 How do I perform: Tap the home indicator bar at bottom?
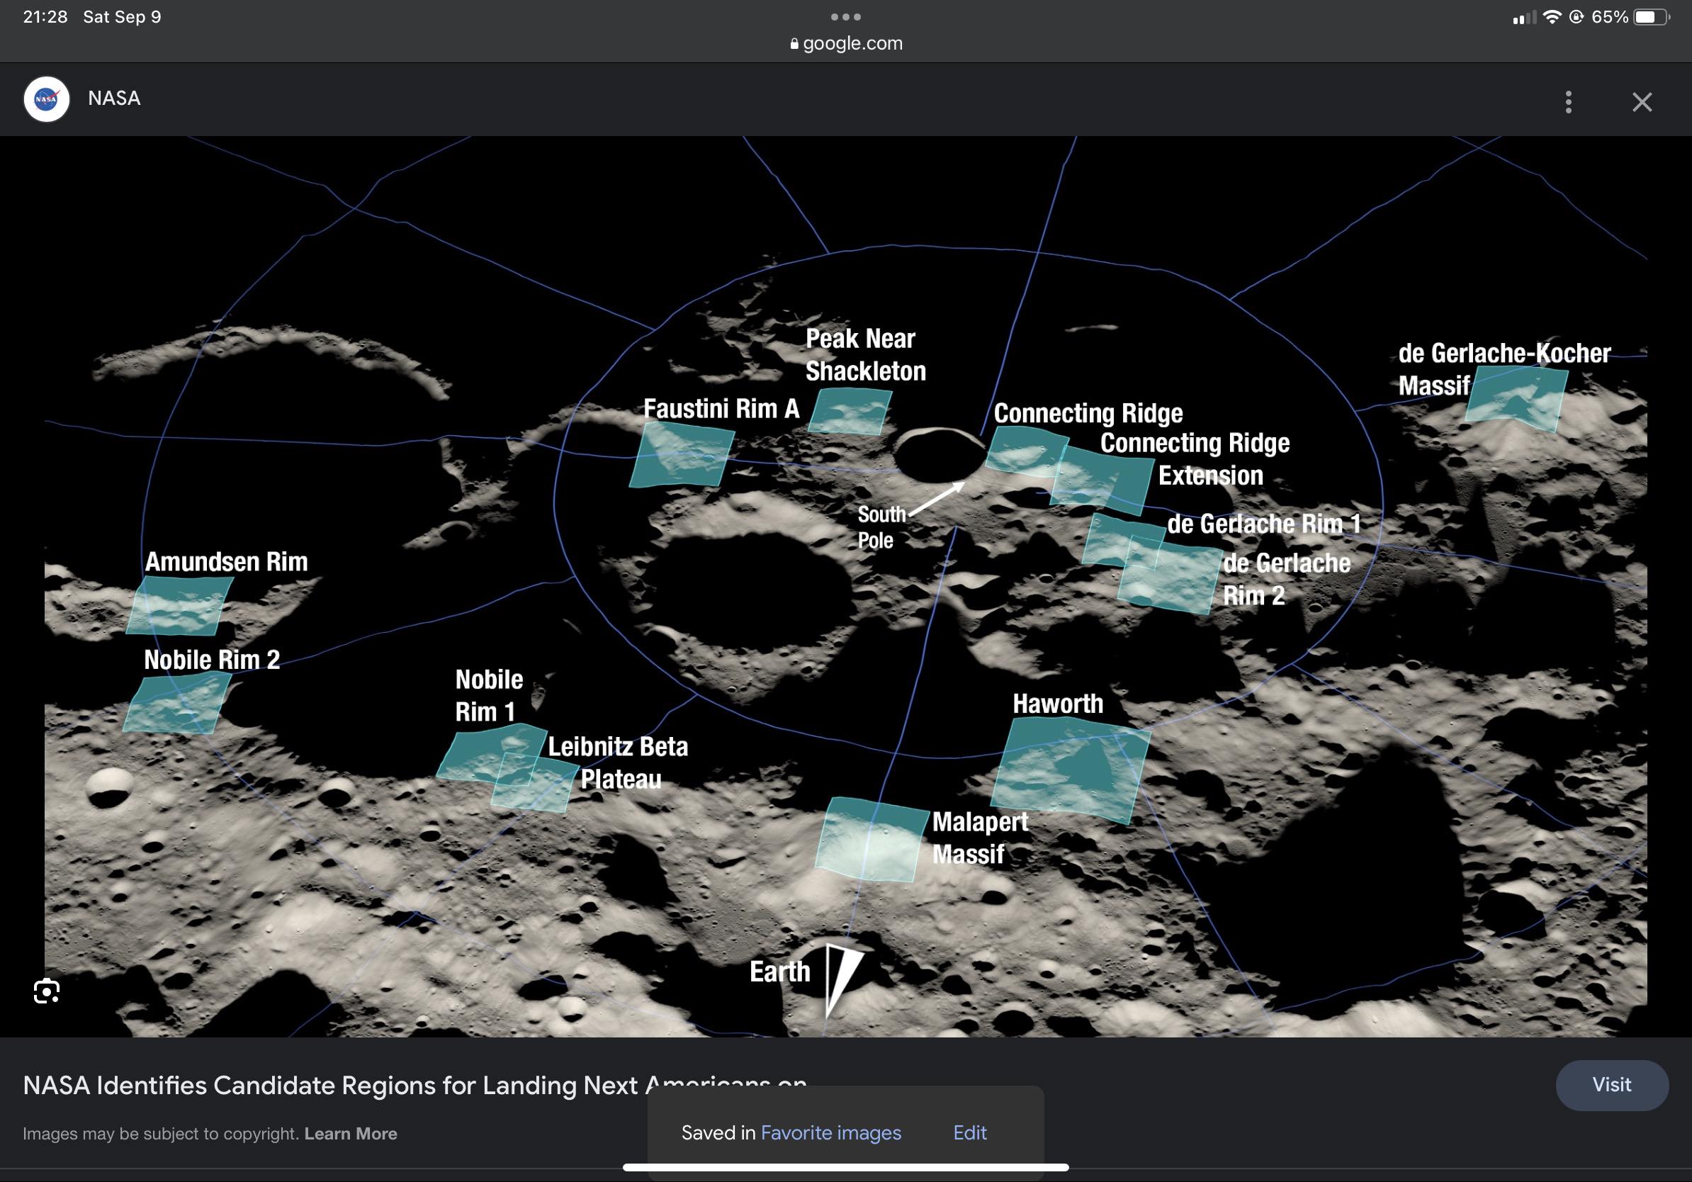845,1167
